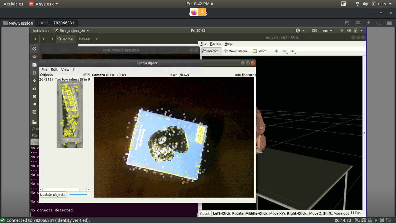Click the AnyDesk lightning actions icon

point(368,23)
